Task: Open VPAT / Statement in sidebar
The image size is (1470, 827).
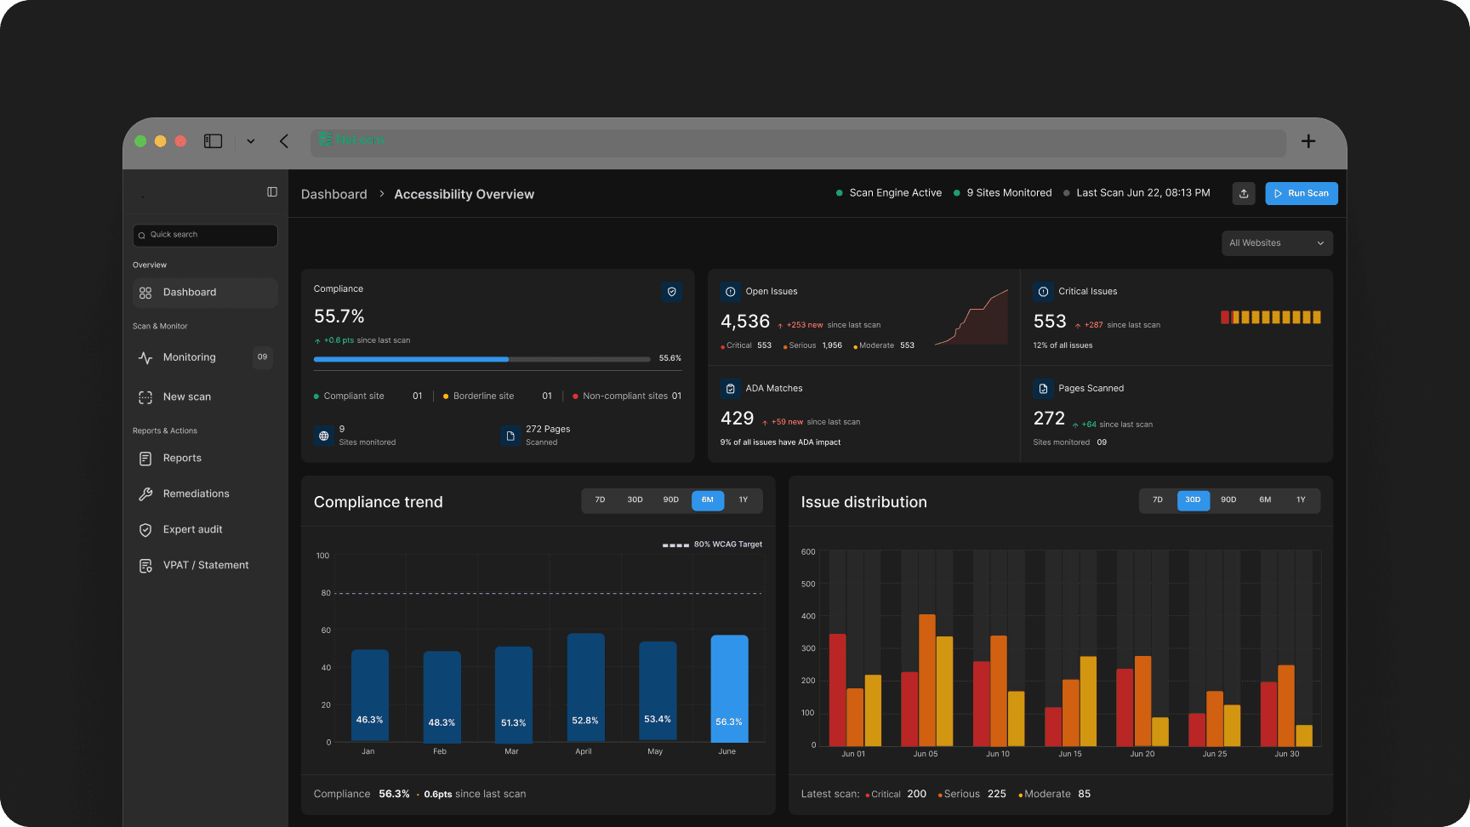Action: click(205, 566)
